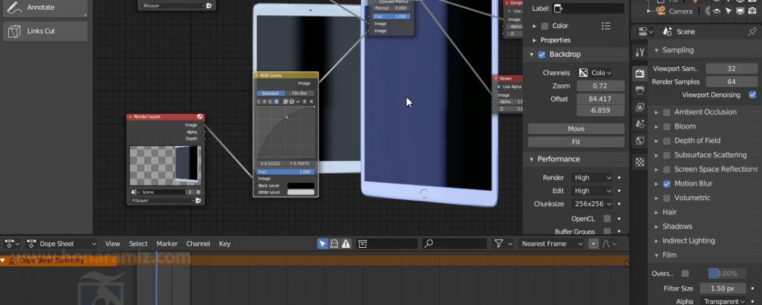Viewport: 762px width, 305px height.
Task: Open the Channel menu in Dope Sheet
Action: (198, 243)
